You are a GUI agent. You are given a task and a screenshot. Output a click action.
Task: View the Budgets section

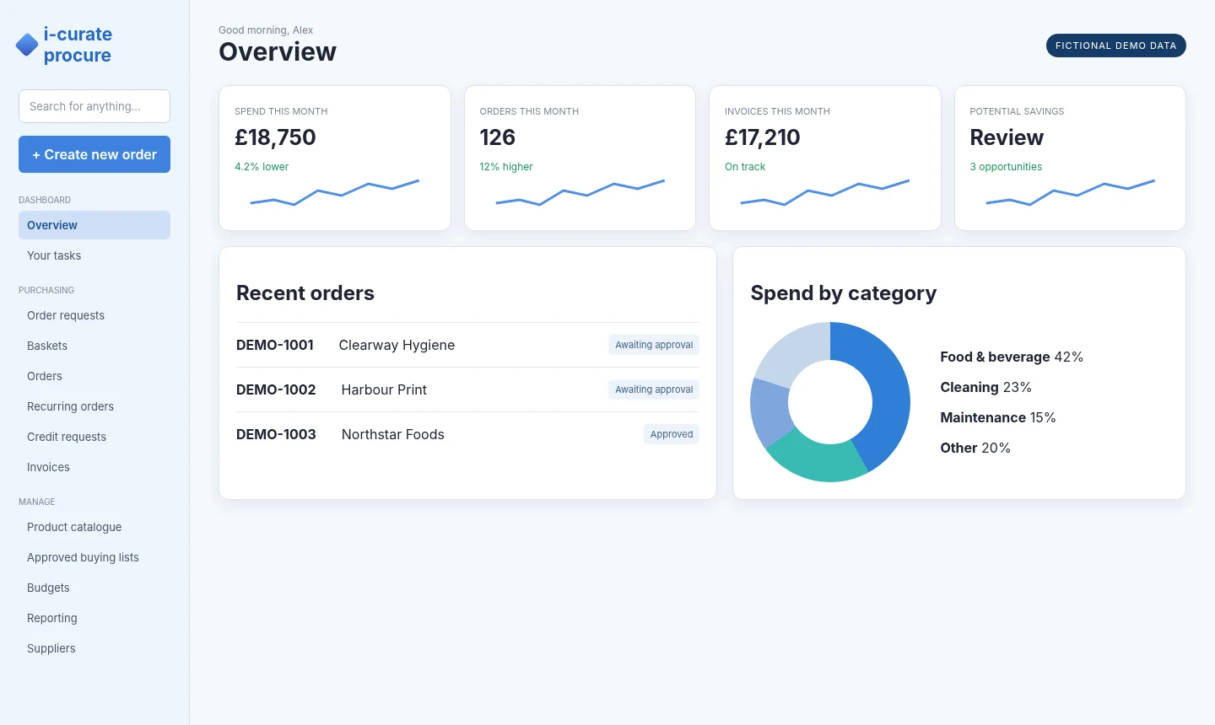click(94, 588)
